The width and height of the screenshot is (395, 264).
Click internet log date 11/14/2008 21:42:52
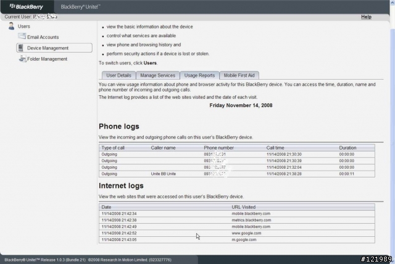(119, 233)
